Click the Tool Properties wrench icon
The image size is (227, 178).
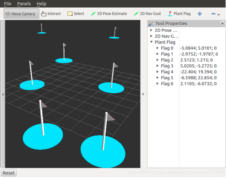pos(151,24)
